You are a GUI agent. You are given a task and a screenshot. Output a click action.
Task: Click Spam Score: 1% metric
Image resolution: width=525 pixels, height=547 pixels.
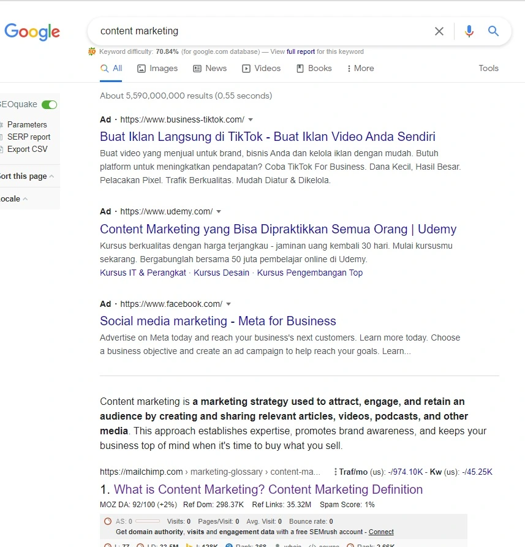point(347,505)
